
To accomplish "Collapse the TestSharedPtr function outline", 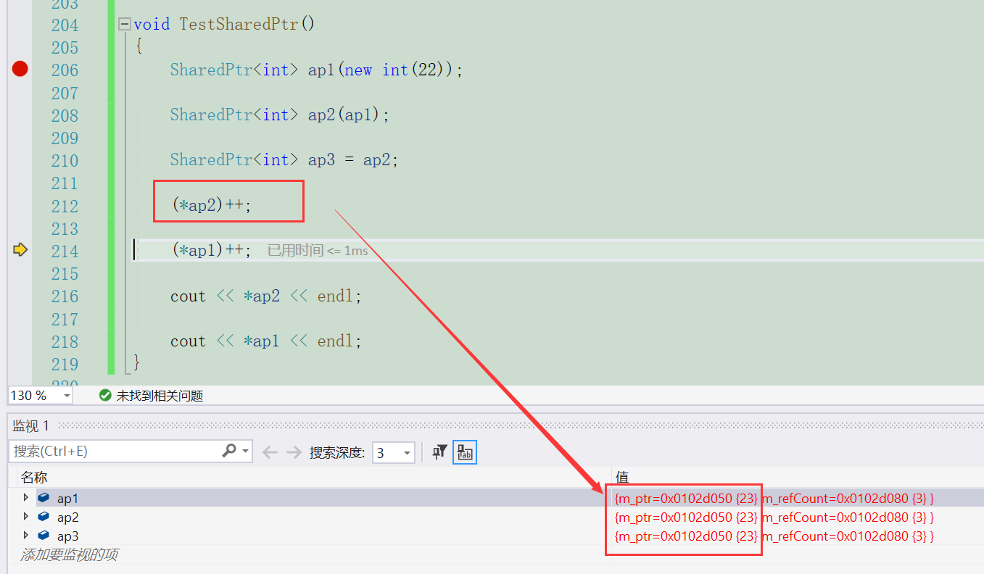I will (x=124, y=24).
